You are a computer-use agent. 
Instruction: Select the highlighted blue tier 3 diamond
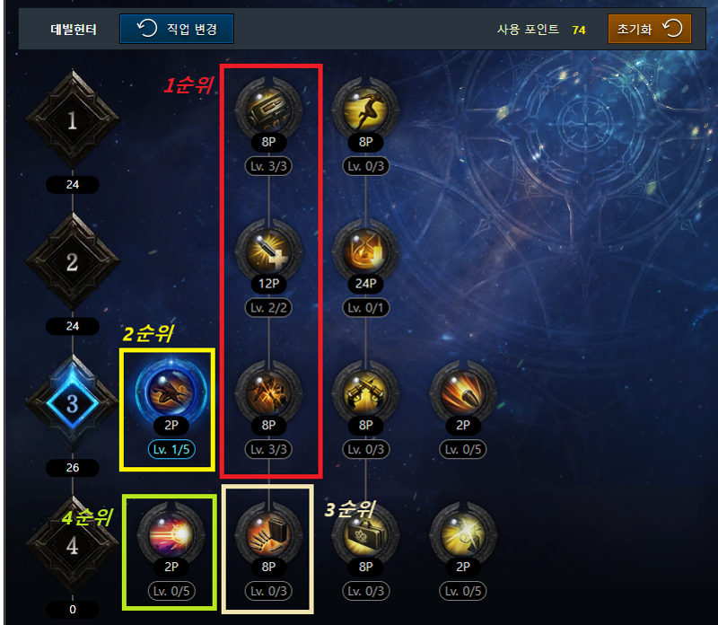tap(73, 404)
